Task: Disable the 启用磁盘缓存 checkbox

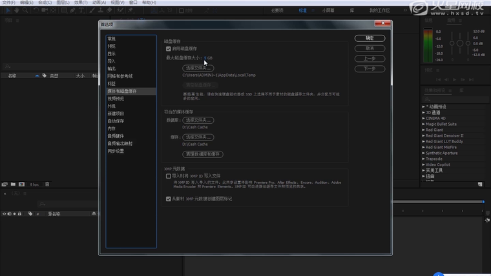Action: (169, 49)
